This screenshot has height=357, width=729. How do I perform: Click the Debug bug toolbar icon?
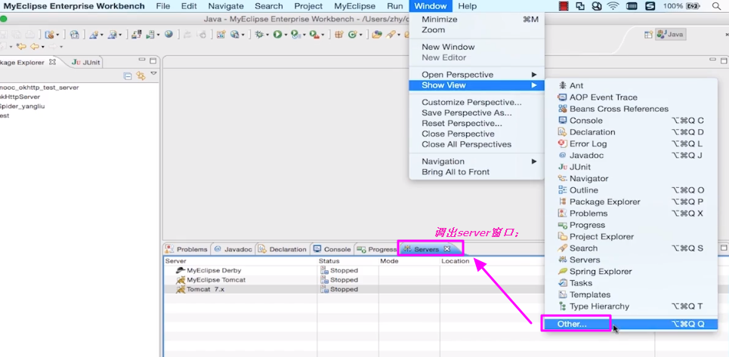[259, 35]
